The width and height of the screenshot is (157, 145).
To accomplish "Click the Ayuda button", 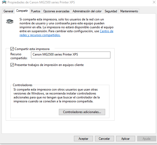I will coord(147,139).
